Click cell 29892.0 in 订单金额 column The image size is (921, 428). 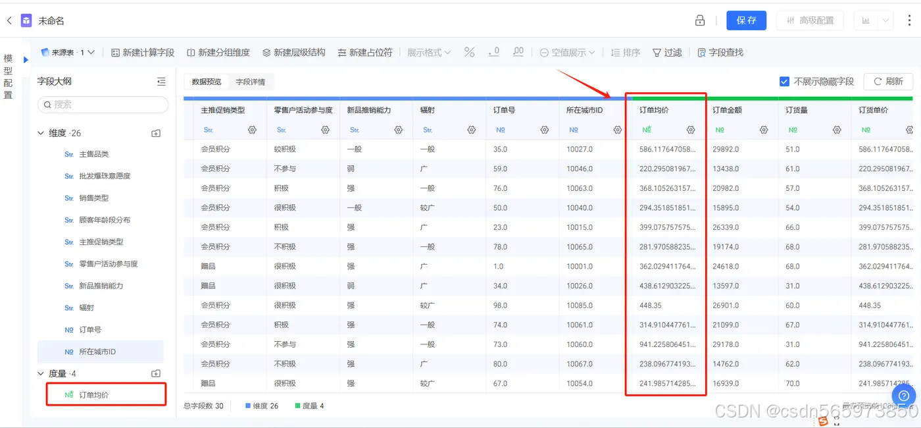coord(726,149)
